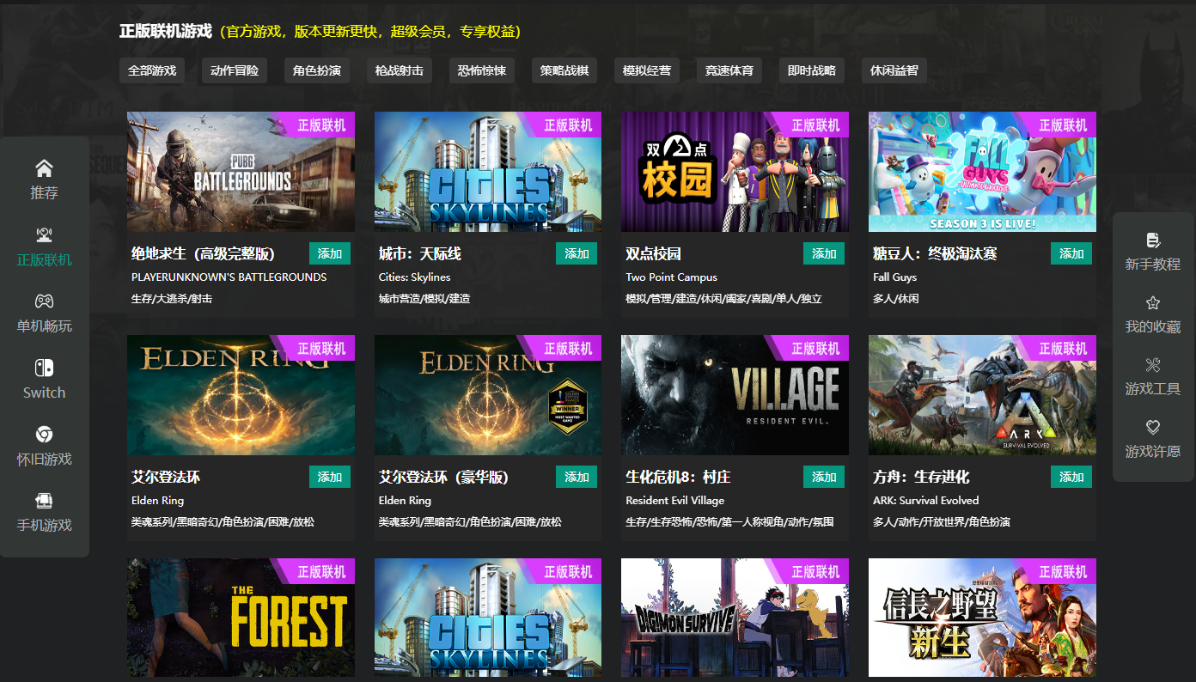This screenshot has width=1196, height=682.
Task: Open the 怀旧游戏 sidebar icon
Action: coord(44,434)
